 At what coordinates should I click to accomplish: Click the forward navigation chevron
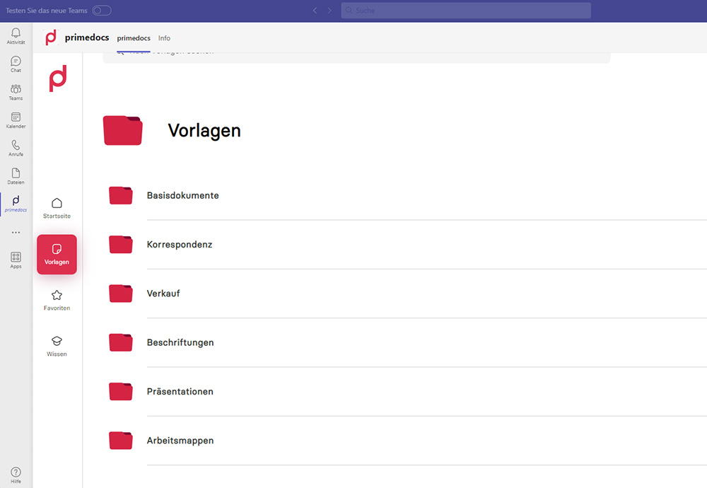[329, 10]
